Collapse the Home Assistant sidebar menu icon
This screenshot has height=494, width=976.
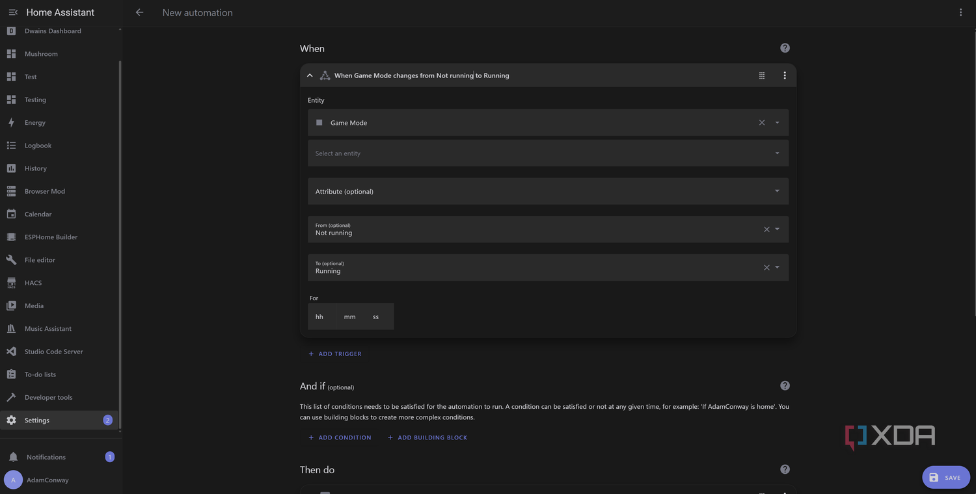coord(13,12)
